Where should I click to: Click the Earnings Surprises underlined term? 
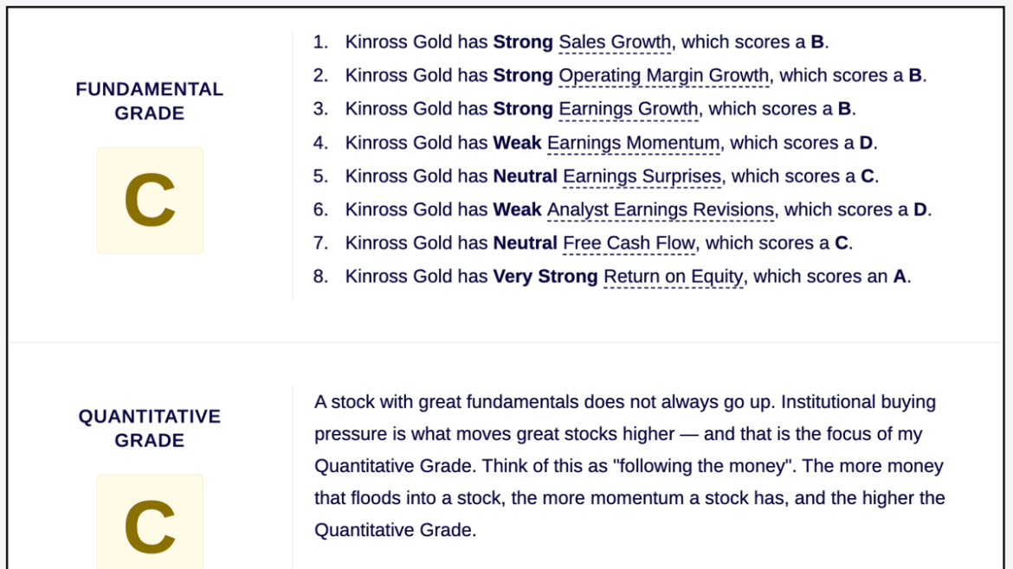642,176
